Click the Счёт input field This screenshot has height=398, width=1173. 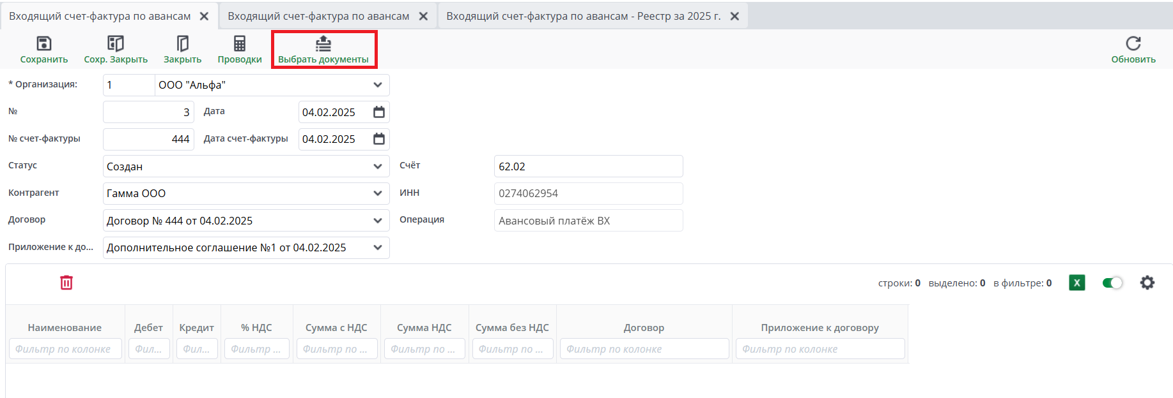(588, 166)
